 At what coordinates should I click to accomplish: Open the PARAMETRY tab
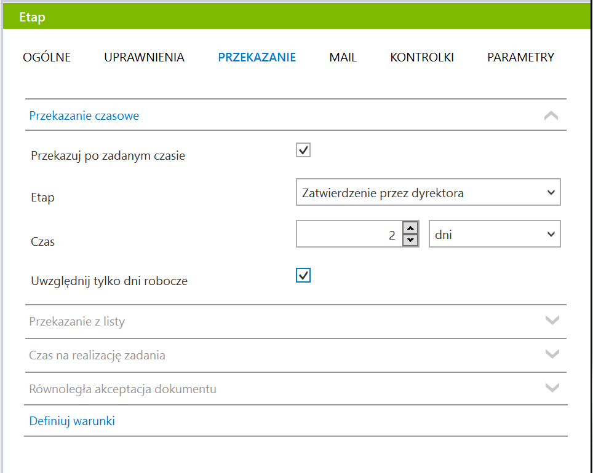click(520, 57)
